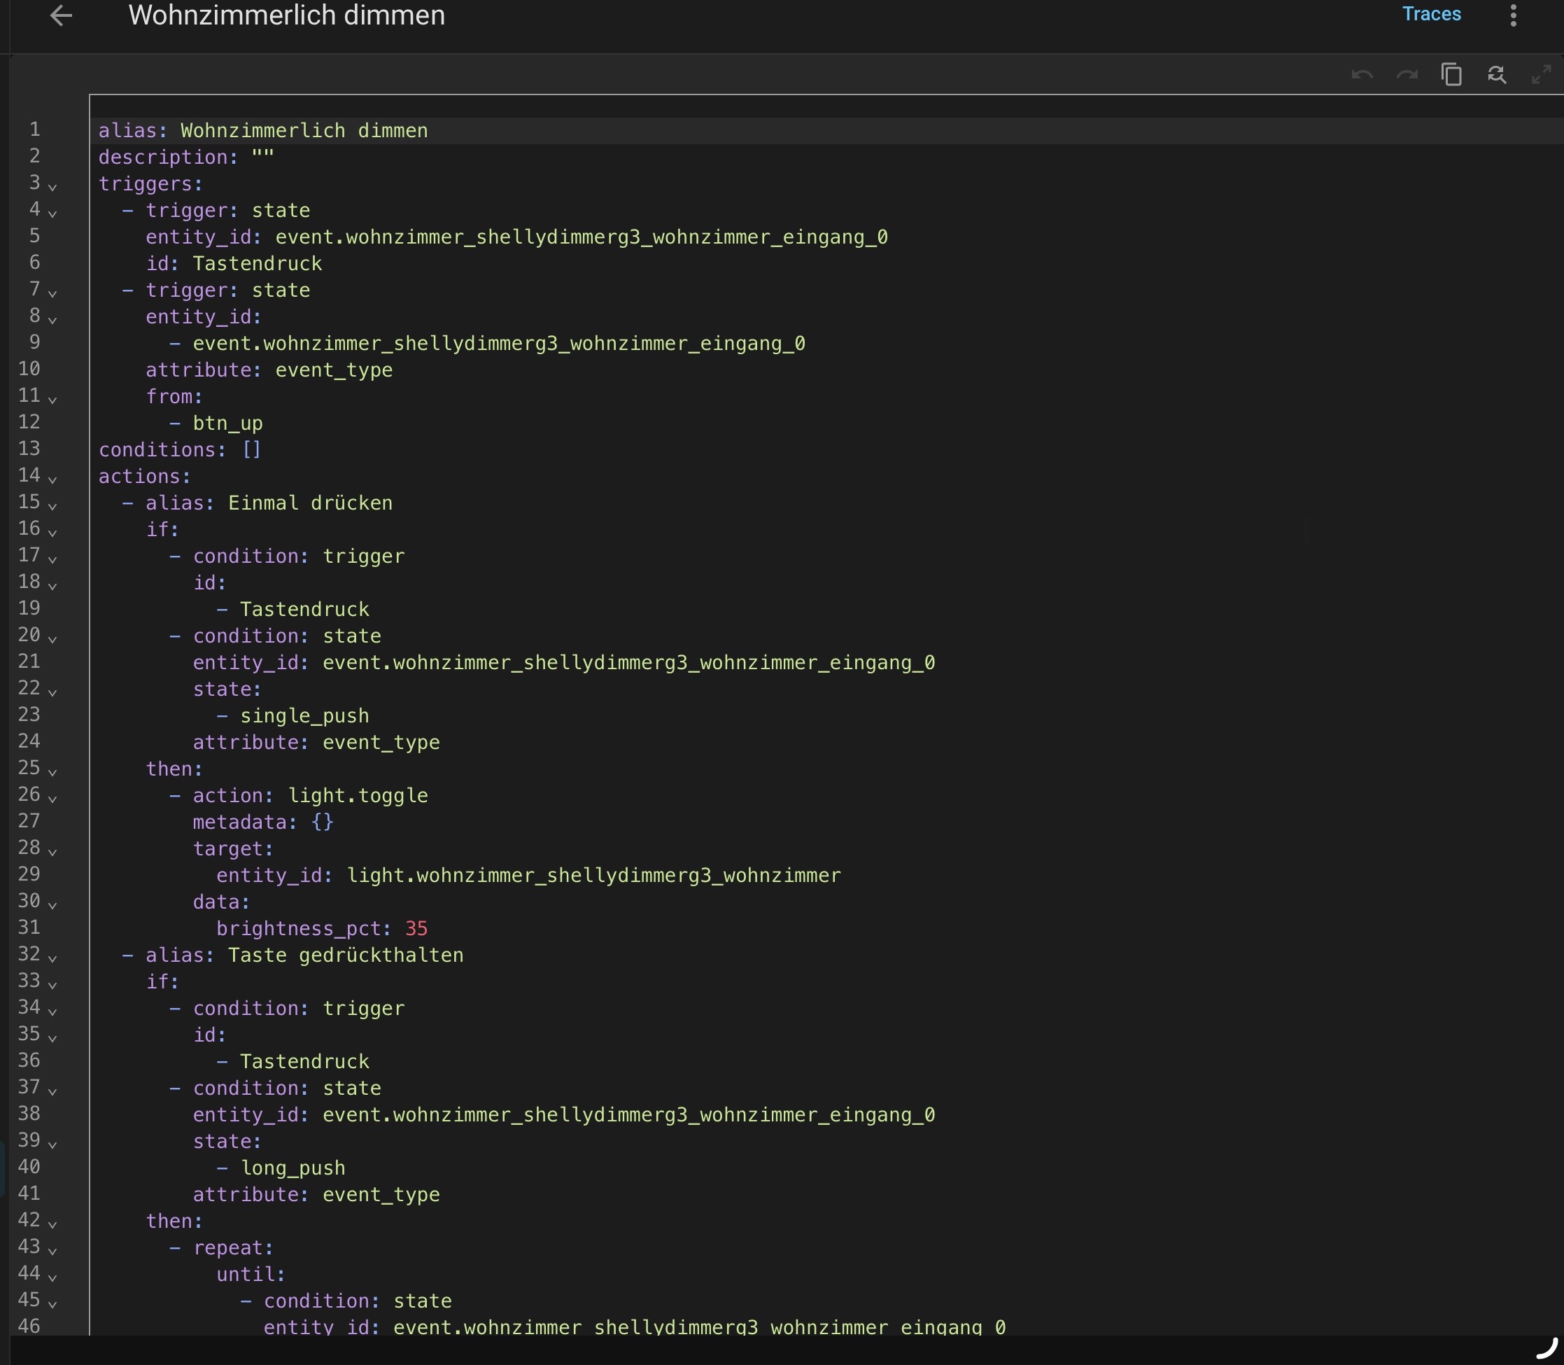Click the 'conditions: []' line
1564x1365 pixels.
[181, 449]
